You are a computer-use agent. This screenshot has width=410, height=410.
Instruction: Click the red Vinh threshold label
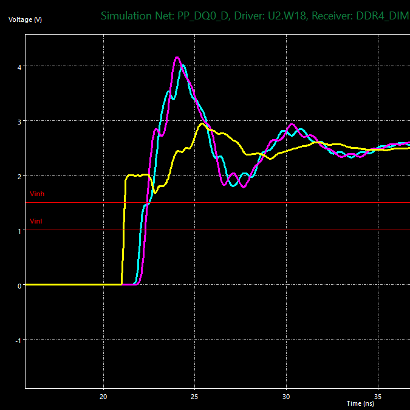pyautogui.click(x=37, y=194)
